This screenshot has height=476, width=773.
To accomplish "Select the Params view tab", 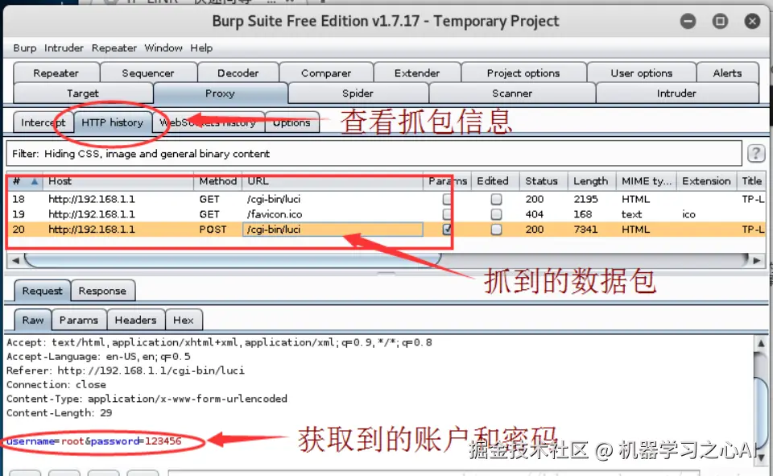I will coord(79,320).
